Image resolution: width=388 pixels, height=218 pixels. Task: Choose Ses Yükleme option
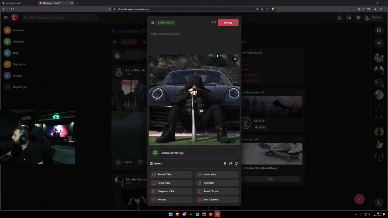[217, 200]
